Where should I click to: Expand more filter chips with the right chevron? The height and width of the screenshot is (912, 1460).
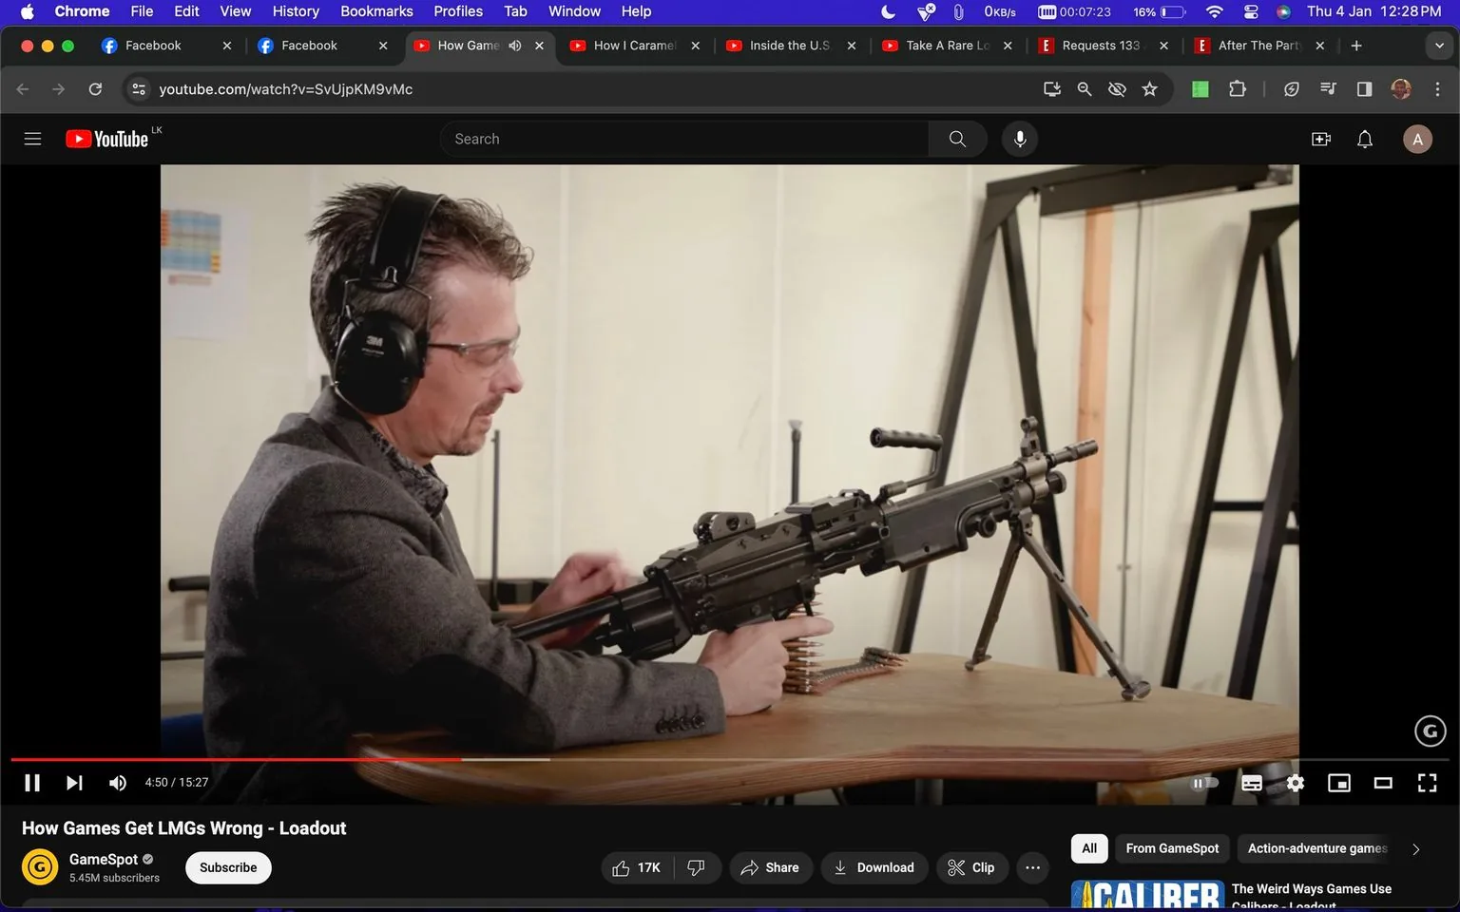point(1415,848)
